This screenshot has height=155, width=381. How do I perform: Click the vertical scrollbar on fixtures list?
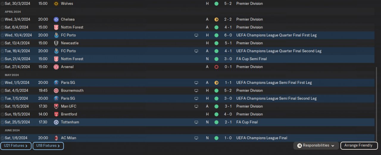[376, 104]
